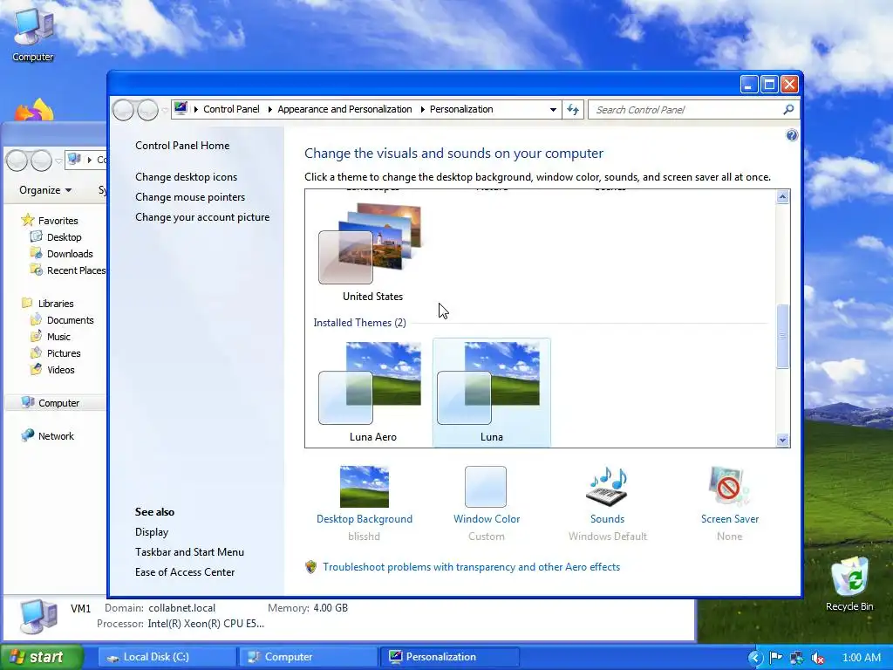Open the Recycle Bin desktop icon
This screenshot has height=670, width=893.
tap(849, 584)
